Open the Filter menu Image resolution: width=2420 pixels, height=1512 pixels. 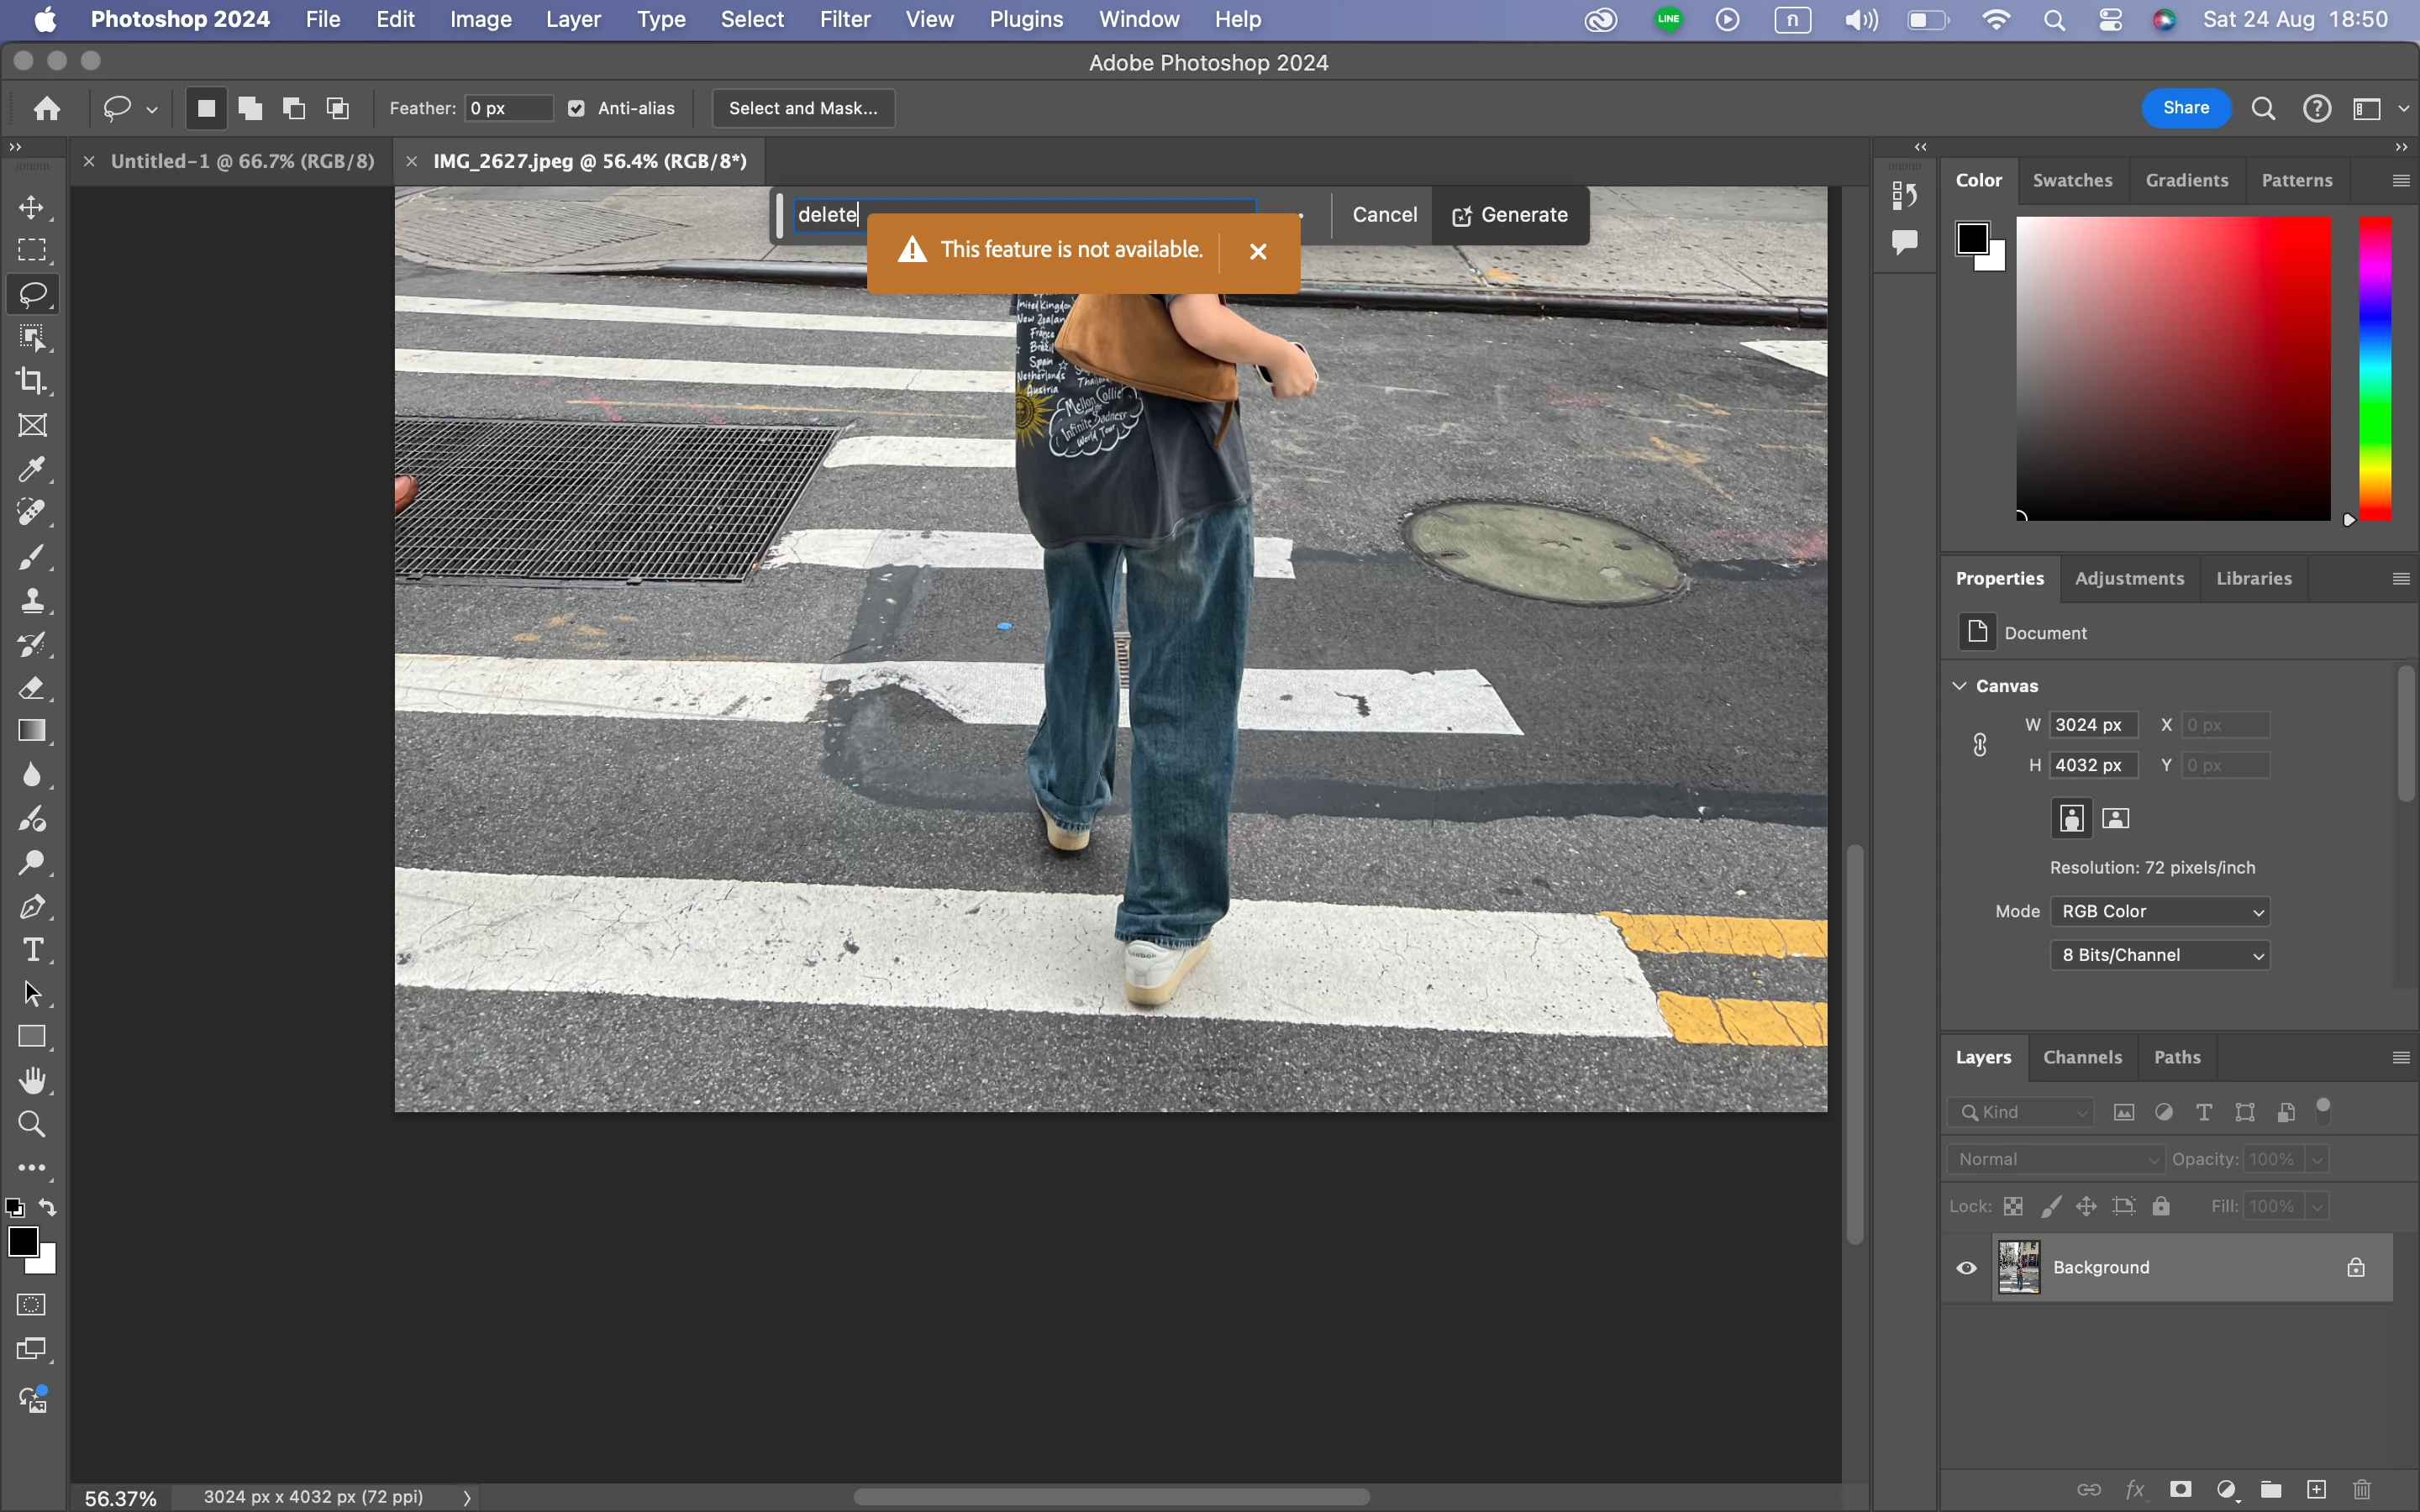tap(844, 19)
